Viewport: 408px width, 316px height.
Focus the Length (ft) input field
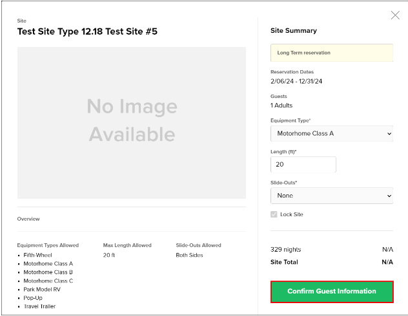(x=303, y=165)
